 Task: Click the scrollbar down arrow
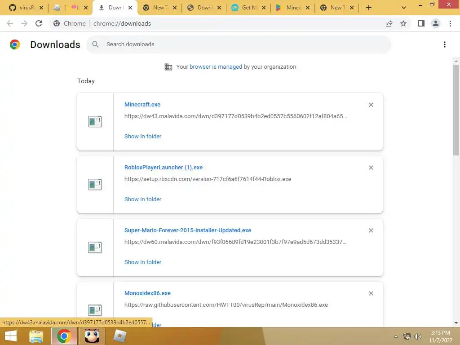coord(456,323)
